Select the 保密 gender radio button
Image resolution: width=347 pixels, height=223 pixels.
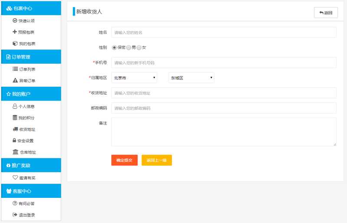coord(115,48)
